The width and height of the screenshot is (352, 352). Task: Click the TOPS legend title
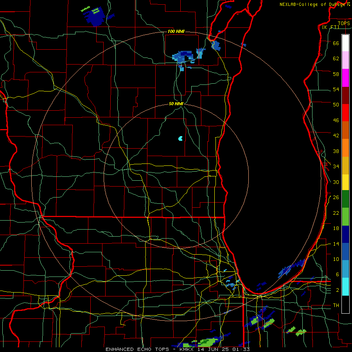344,23
